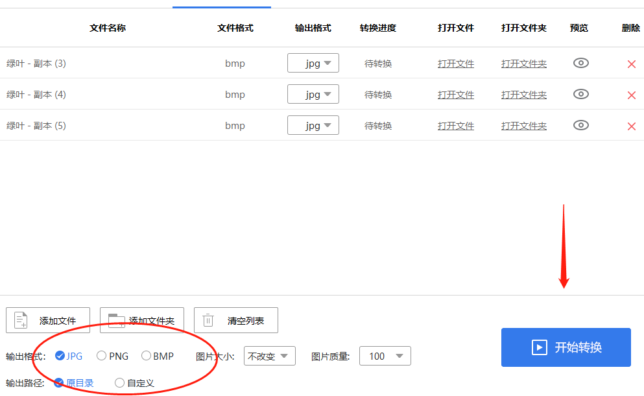The width and height of the screenshot is (644, 396).
Task: Click 打开文件夹 link for 绿叶 - 副本 (3)
Action: [524, 64]
